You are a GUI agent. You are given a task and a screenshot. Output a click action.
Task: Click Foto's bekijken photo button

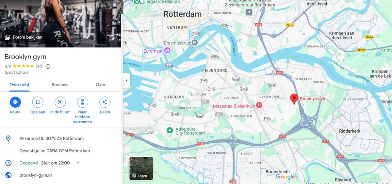(24, 37)
